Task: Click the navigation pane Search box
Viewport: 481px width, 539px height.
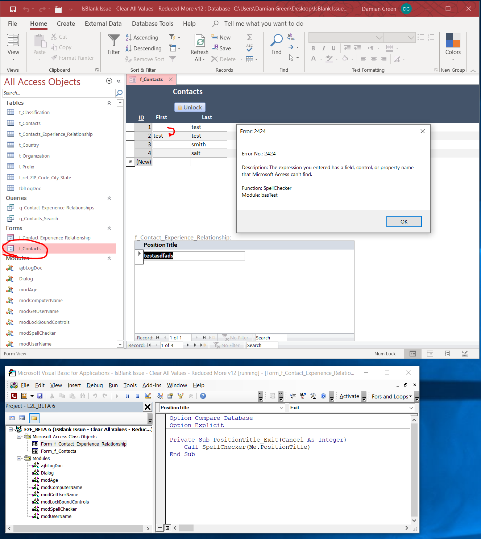Action: pyautogui.click(x=59, y=93)
